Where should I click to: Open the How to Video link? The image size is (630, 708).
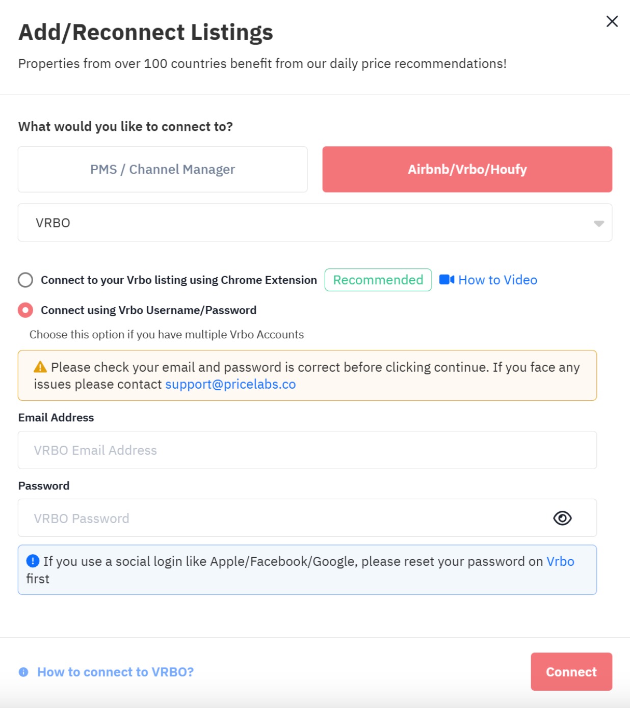[x=497, y=280]
